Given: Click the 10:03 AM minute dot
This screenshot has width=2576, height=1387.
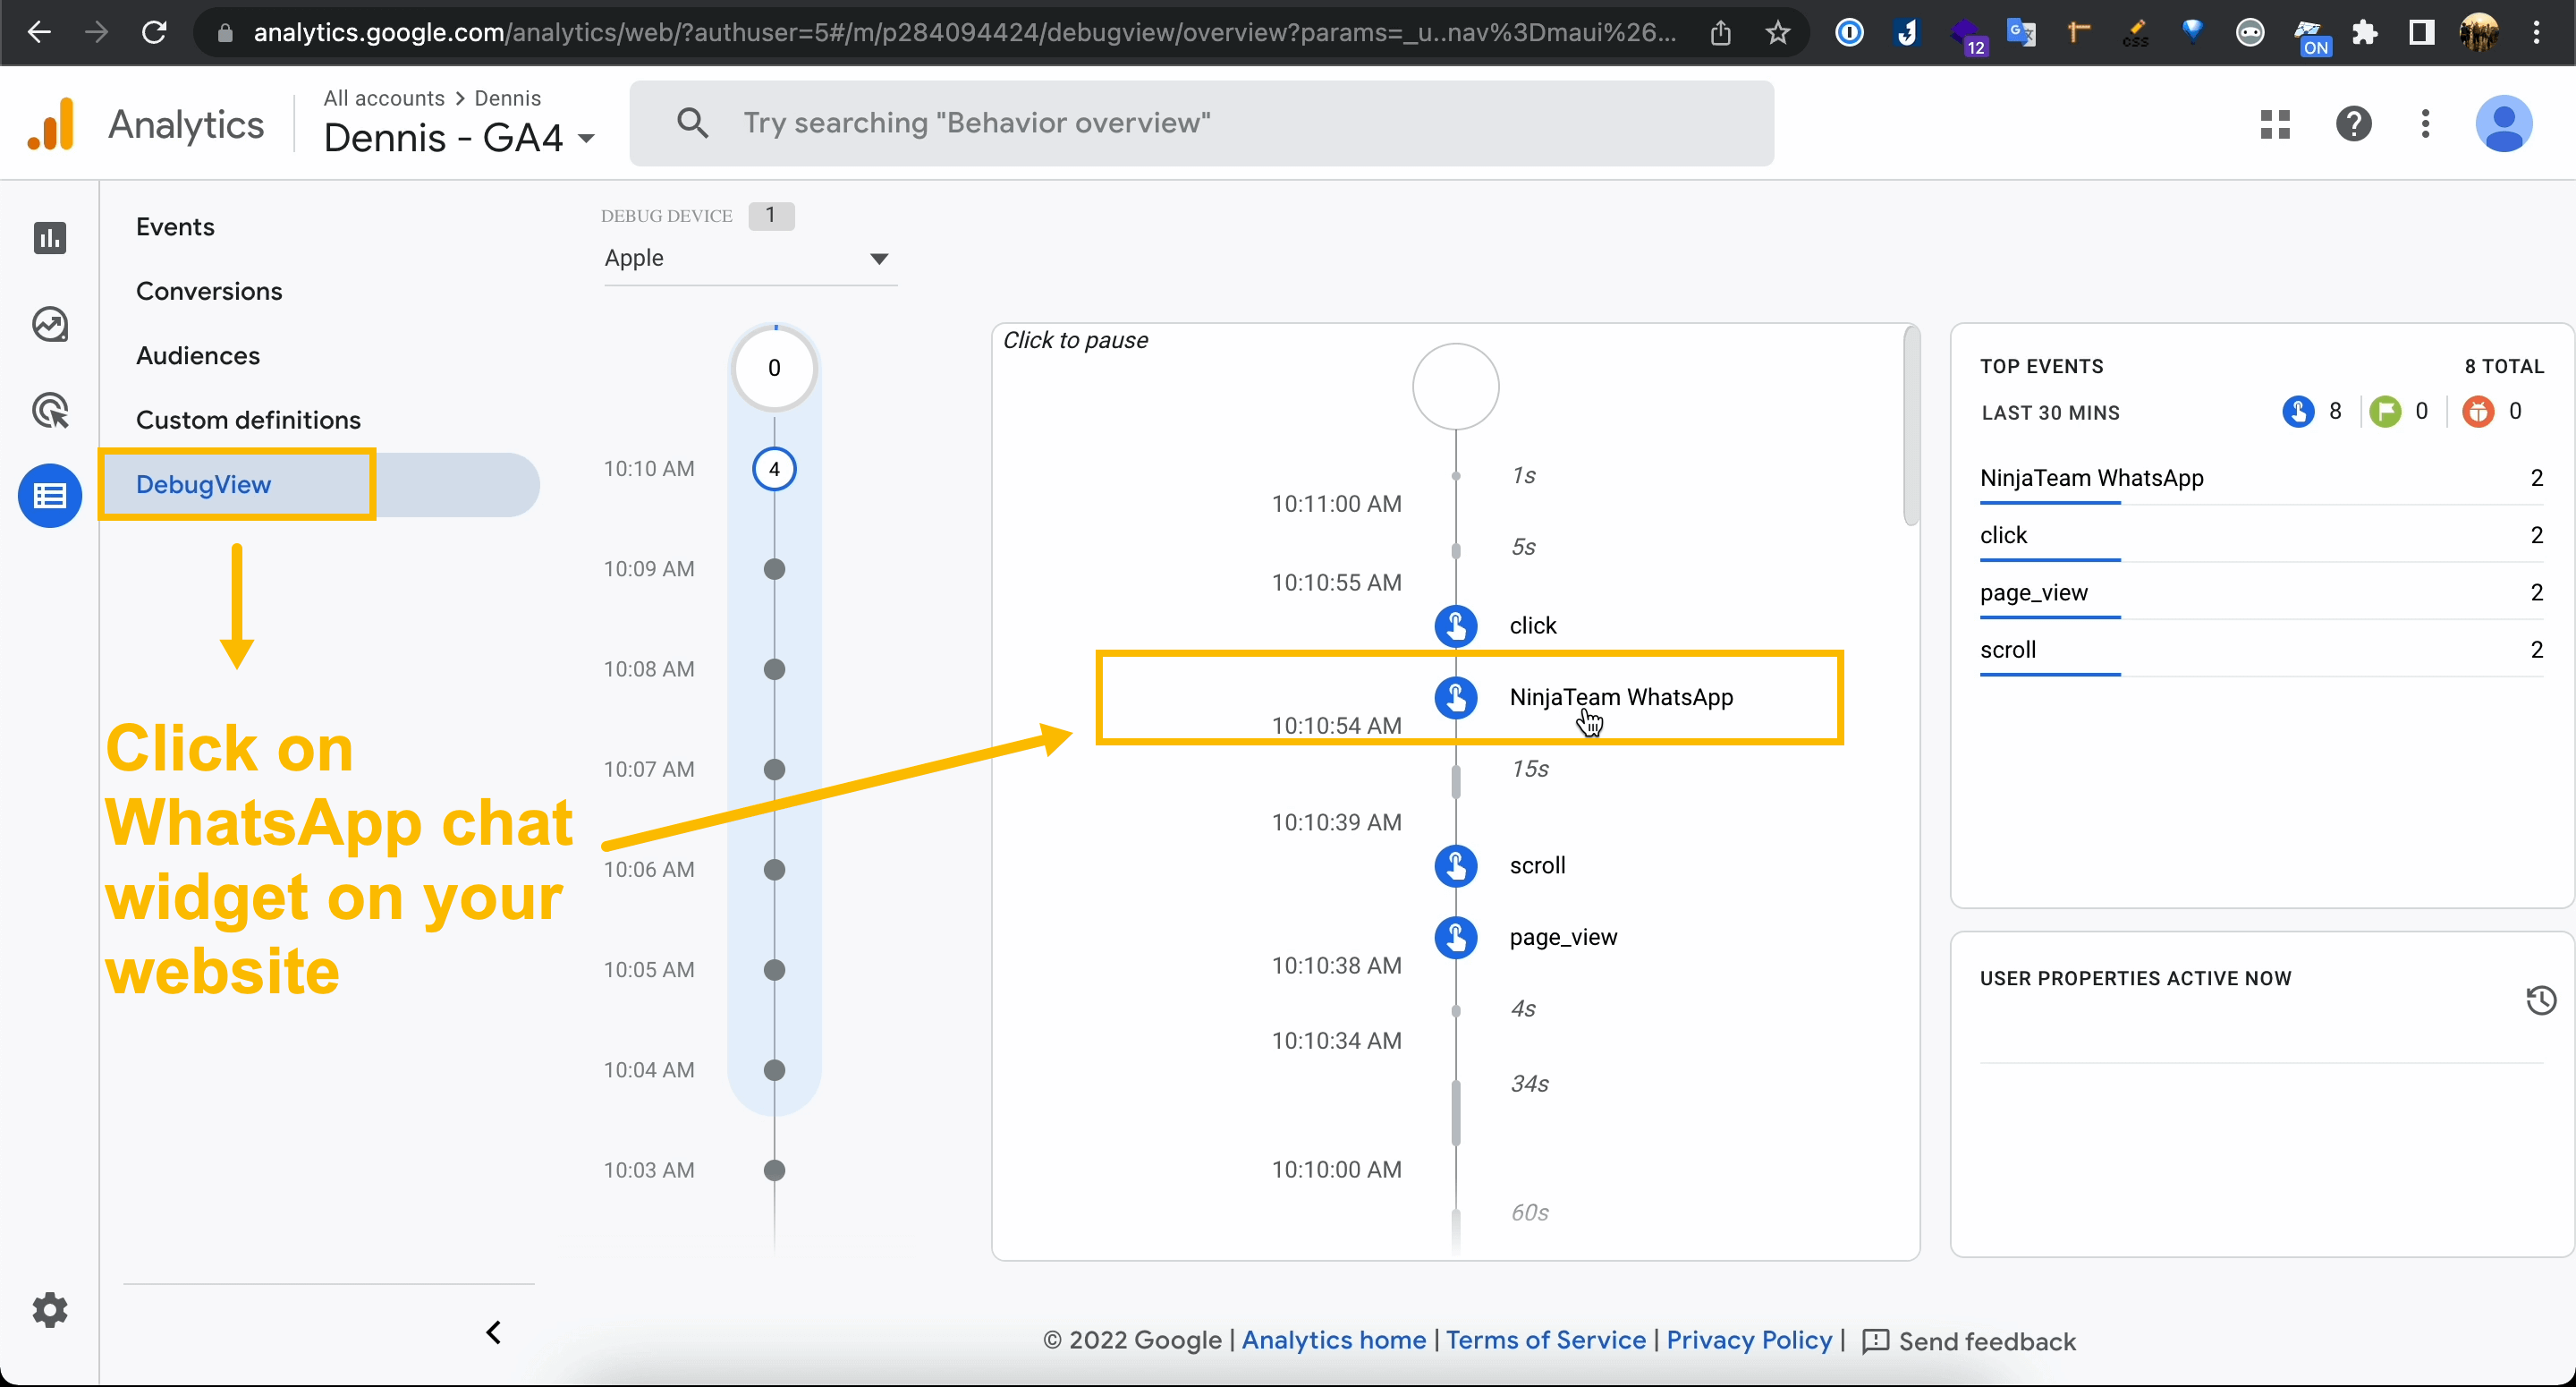Looking at the screenshot, I should click(x=774, y=1170).
